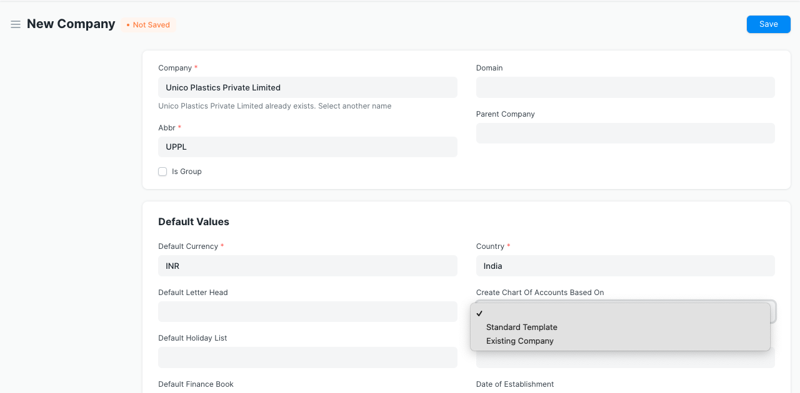Image resolution: width=800 pixels, height=393 pixels.
Task: Click the Not Saved status indicator
Action: coord(148,25)
